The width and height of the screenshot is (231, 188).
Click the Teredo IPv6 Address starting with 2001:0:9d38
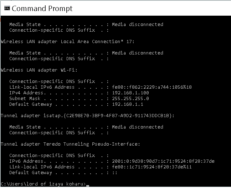[163, 161]
